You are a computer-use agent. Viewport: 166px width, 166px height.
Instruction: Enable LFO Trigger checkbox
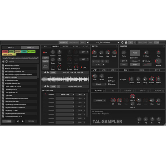pos(109,81)
